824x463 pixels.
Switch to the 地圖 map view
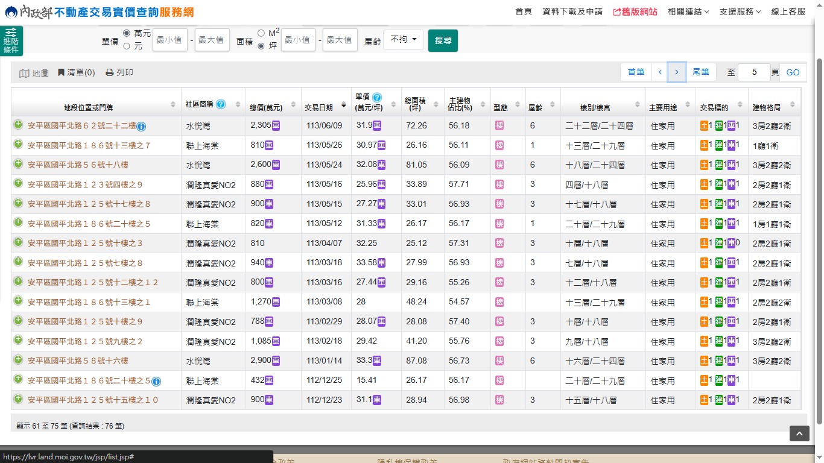tap(34, 73)
